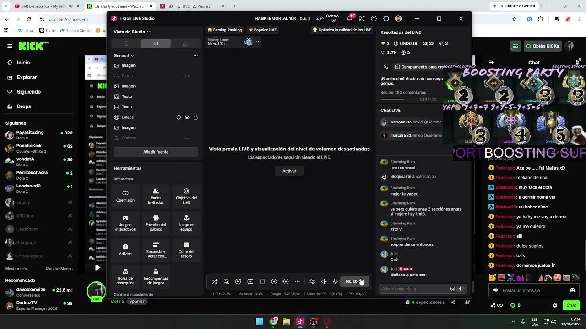586x329 pixels.
Task: Show the hidden Alerta source
Action: pyautogui.click(x=187, y=76)
